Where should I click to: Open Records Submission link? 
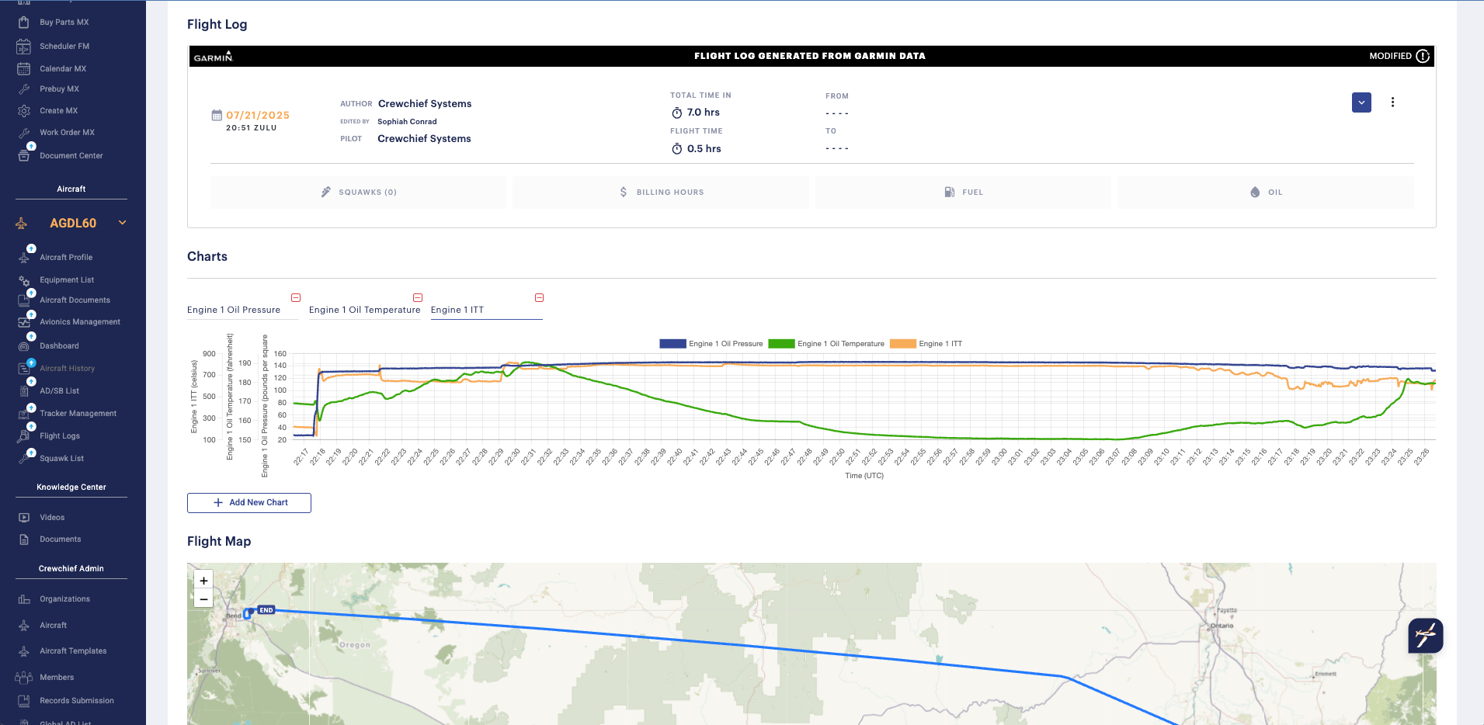77,701
